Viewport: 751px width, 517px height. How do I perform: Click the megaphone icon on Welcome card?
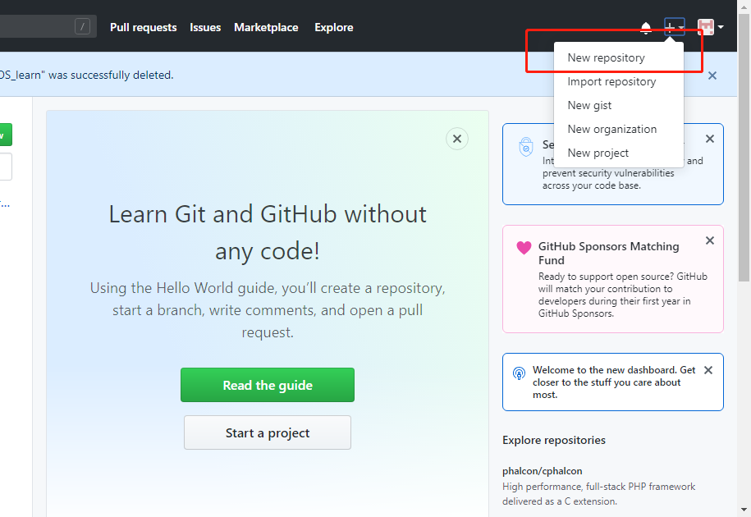518,371
